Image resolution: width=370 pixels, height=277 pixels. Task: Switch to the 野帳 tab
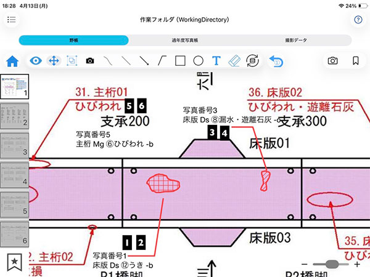click(73, 40)
